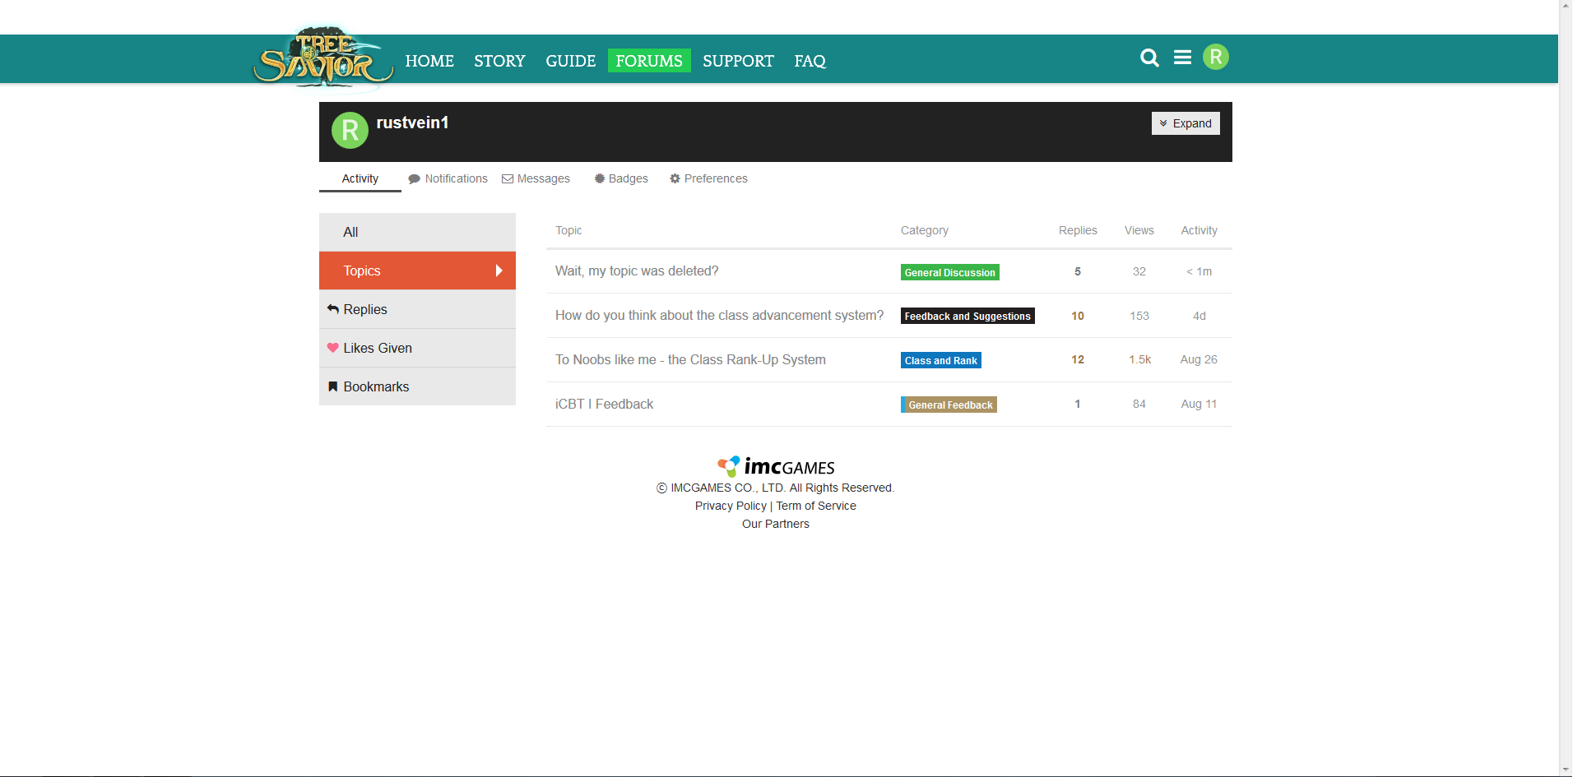Screen dimensions: 1573x777
Task: Click the Tree of Savior logo
Action: (323, 58)
